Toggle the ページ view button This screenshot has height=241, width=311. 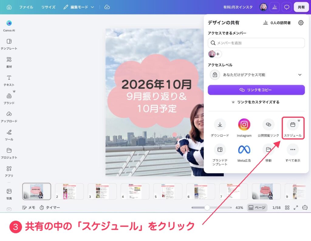coord(257,208)
